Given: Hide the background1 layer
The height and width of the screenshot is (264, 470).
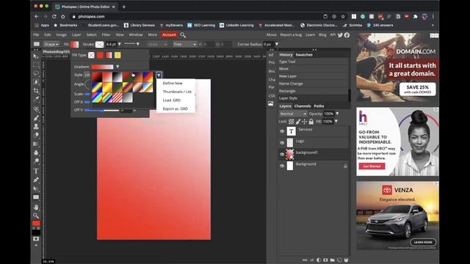Looking at the screenshot, I should click(x=282, y=155).
